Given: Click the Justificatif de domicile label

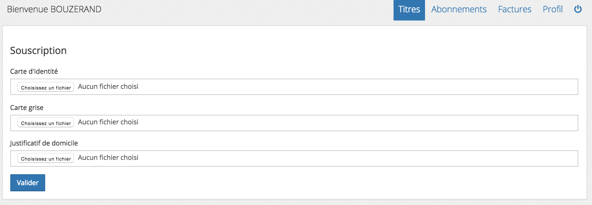Looking at the screenshot, I should point(44,143).
